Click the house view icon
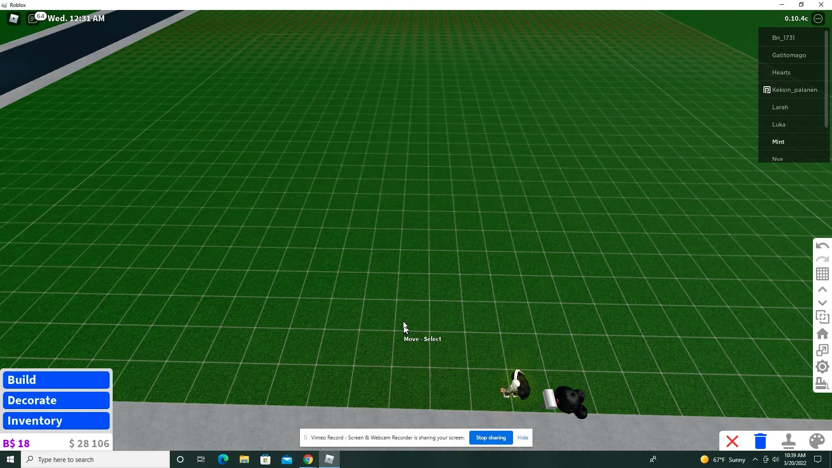This screenshot has height=468, width=832. [x=822, y=334]
